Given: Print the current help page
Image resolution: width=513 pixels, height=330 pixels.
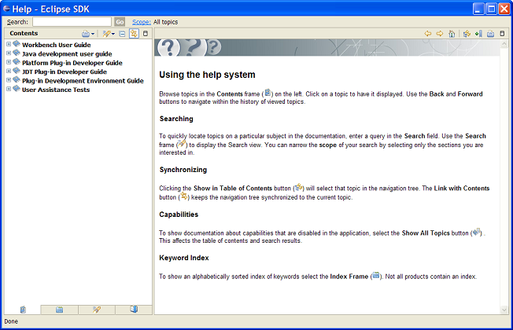Looking at the screenshot, I should [x=490, y=33].
